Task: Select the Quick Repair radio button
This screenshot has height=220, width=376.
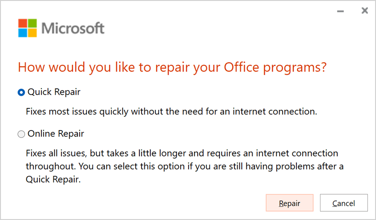Action: (21, 93)
